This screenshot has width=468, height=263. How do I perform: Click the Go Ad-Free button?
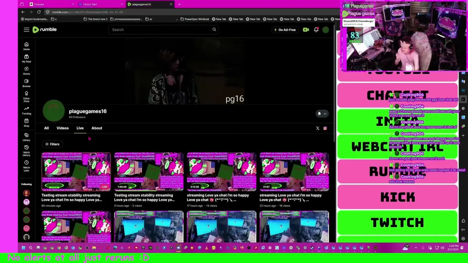click(x=285, y=30)
